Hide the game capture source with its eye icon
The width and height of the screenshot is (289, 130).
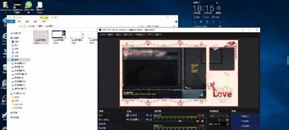pyautogui.click(x=147, y=120)
